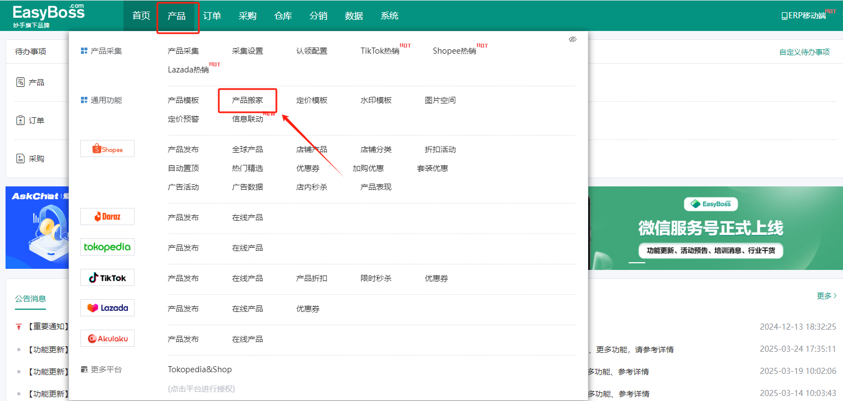Viewport: 843px width, 401px height.
Task: Click the 订单 to-do icon in sidebar
Action: [x=20, y=120]
